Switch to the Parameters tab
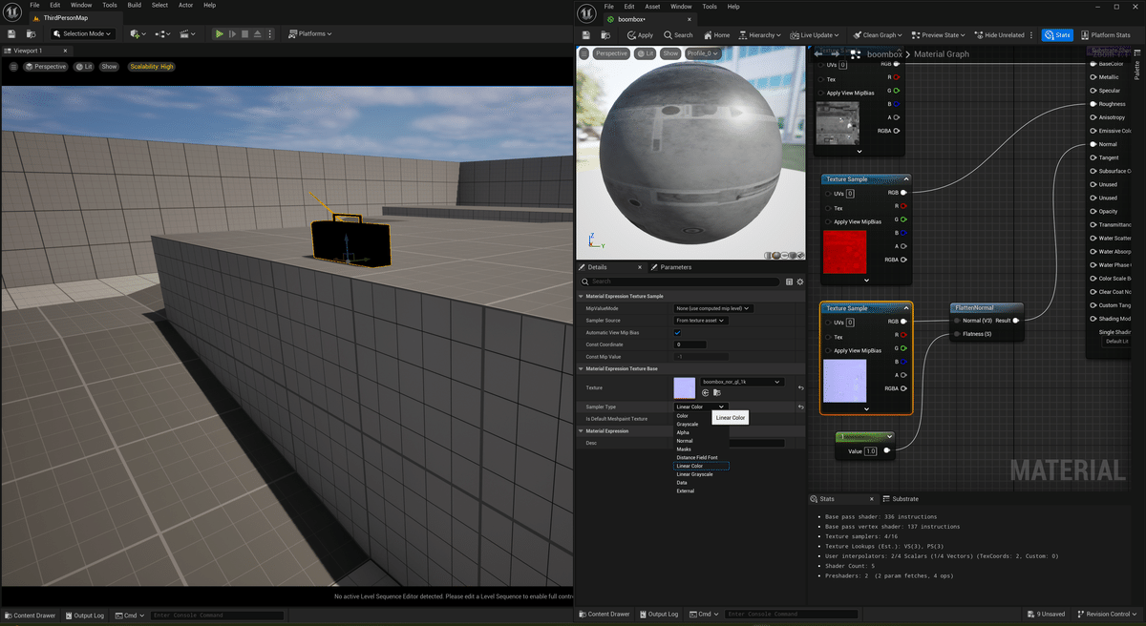The height and width of the screenshot is (626, 1146). [x=671, y=267]
